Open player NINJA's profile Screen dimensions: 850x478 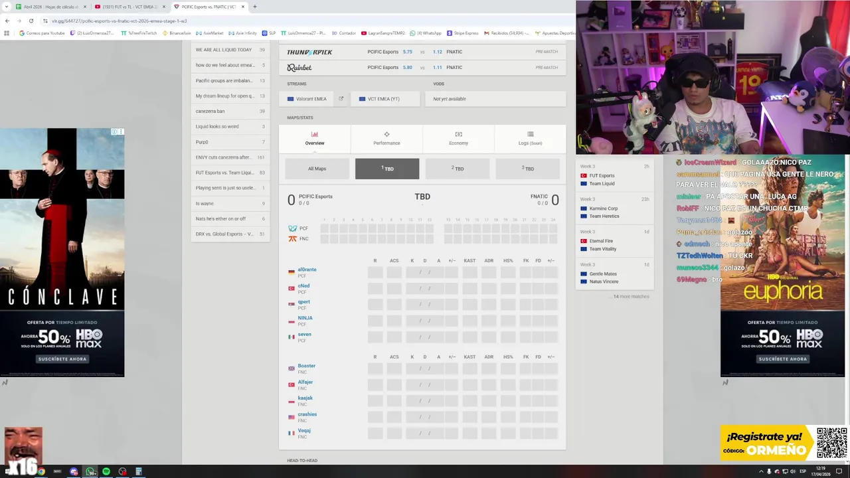click(x=305, y=318)
